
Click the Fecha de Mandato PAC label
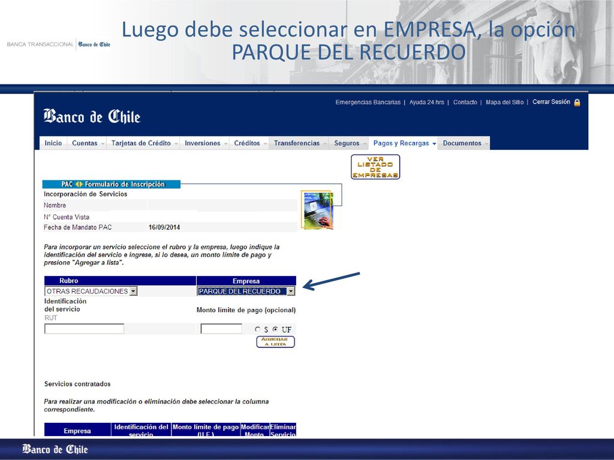(77, 227)
